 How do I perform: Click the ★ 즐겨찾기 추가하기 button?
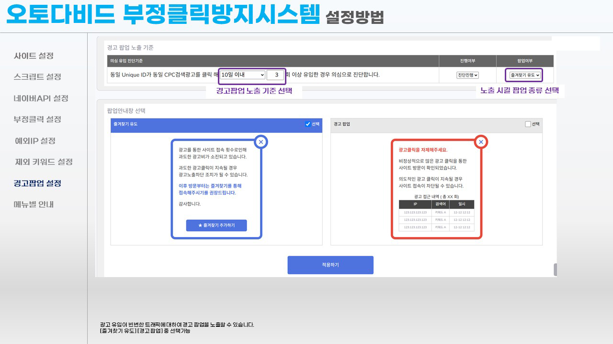point(216,225)
